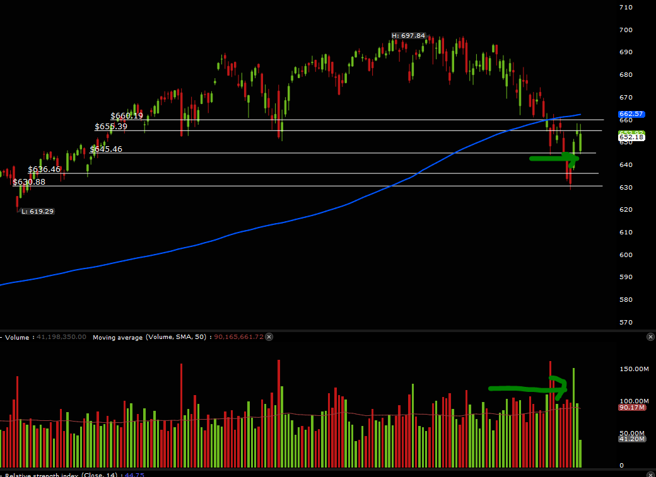This screenshot has height=477, width=656.
Task: Click the 620 price axis label
Action: [626, 210]
